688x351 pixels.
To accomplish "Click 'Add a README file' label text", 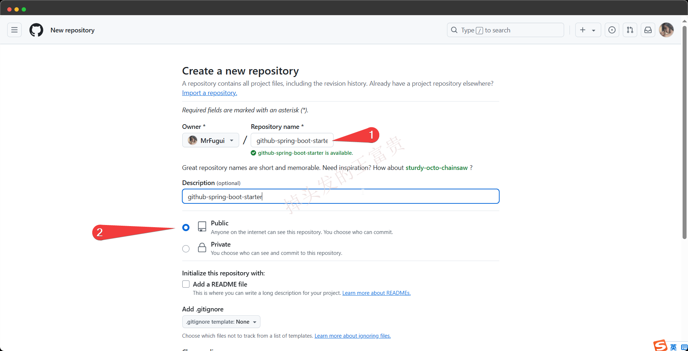I will [x=220, y=284].
